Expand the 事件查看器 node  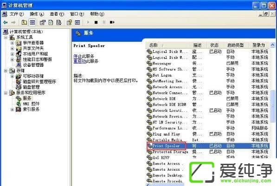coord(12,43)
